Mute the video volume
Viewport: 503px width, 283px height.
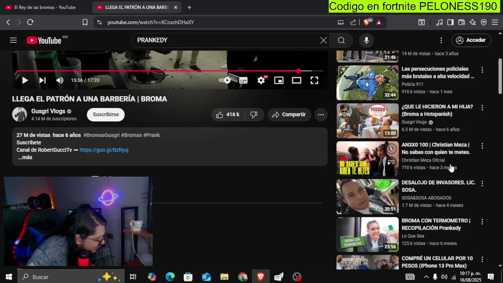(60, 80)
